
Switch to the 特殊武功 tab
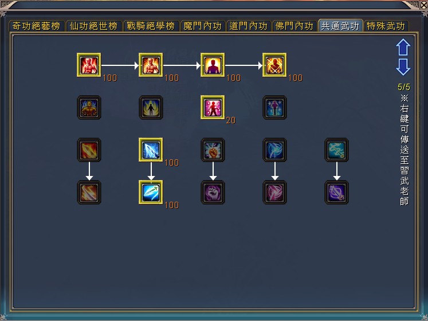click(386, 26)
